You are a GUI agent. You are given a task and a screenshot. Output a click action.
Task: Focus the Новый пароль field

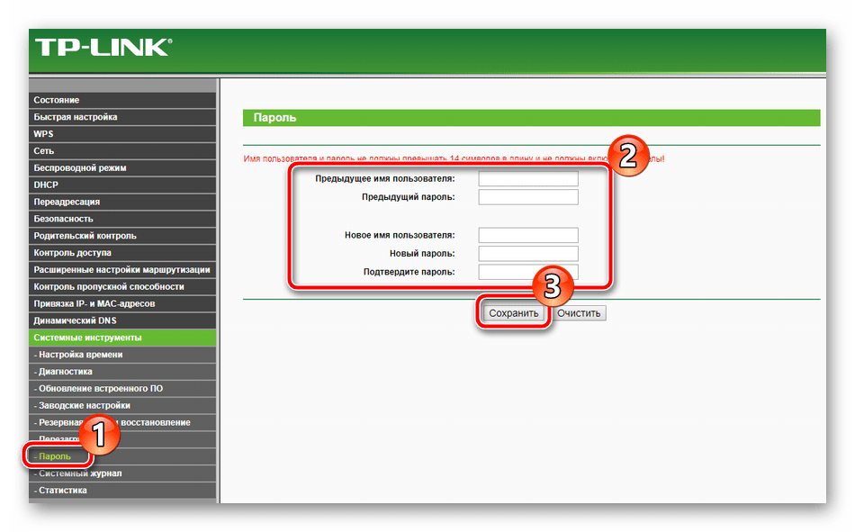[527, 253]
